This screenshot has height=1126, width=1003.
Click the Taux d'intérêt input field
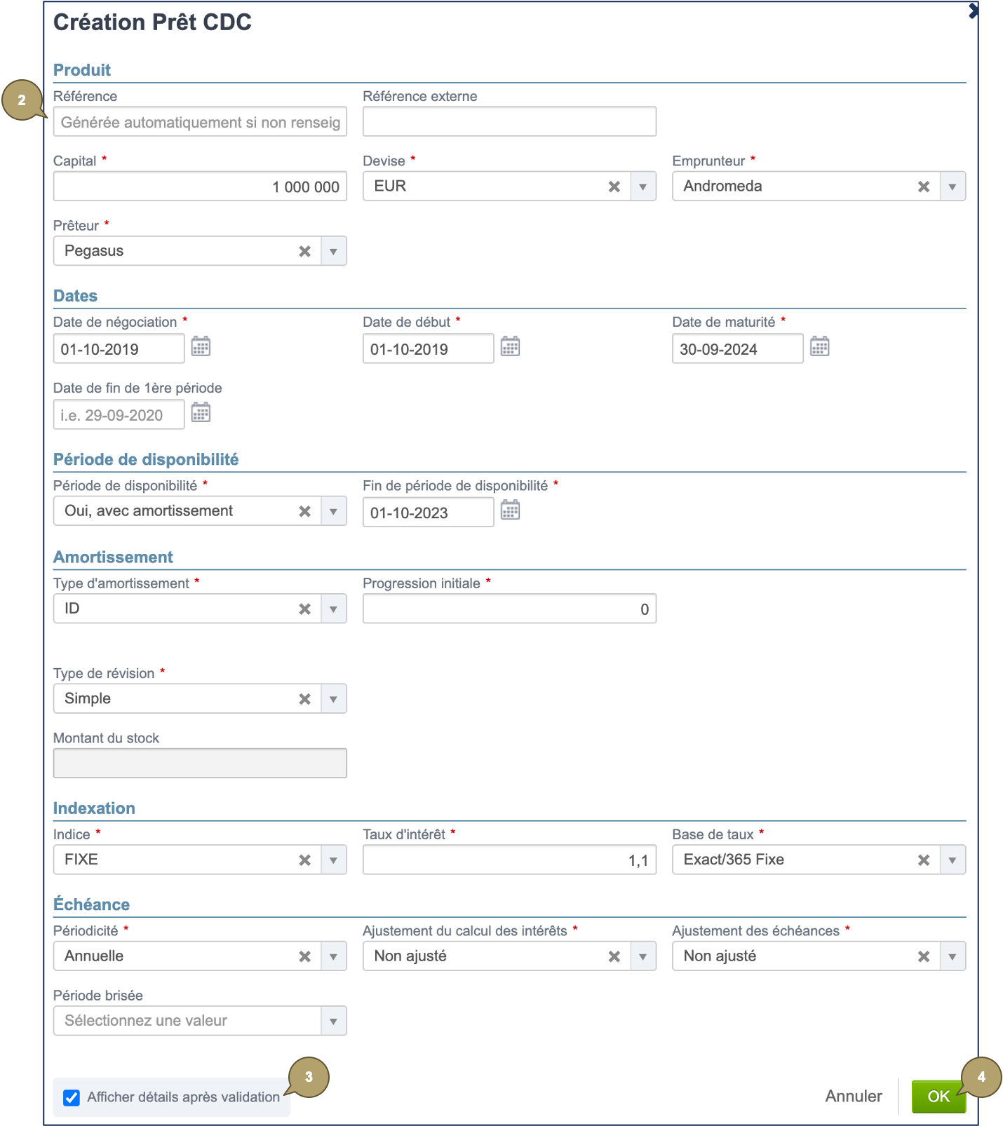pyautogui.click(x=509, y=860)
